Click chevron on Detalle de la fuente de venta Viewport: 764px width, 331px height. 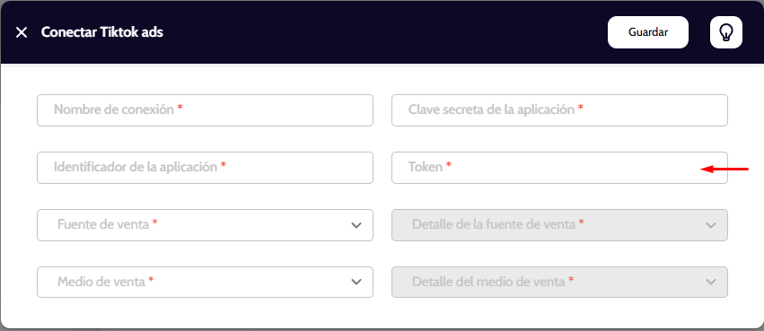click(711, 225)
